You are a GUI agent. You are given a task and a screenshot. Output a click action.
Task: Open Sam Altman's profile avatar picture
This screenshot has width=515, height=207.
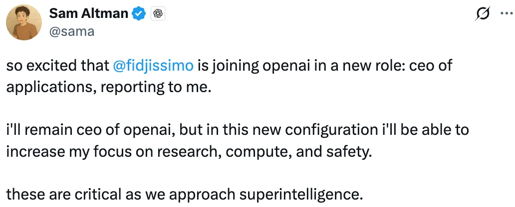point(24,22)
